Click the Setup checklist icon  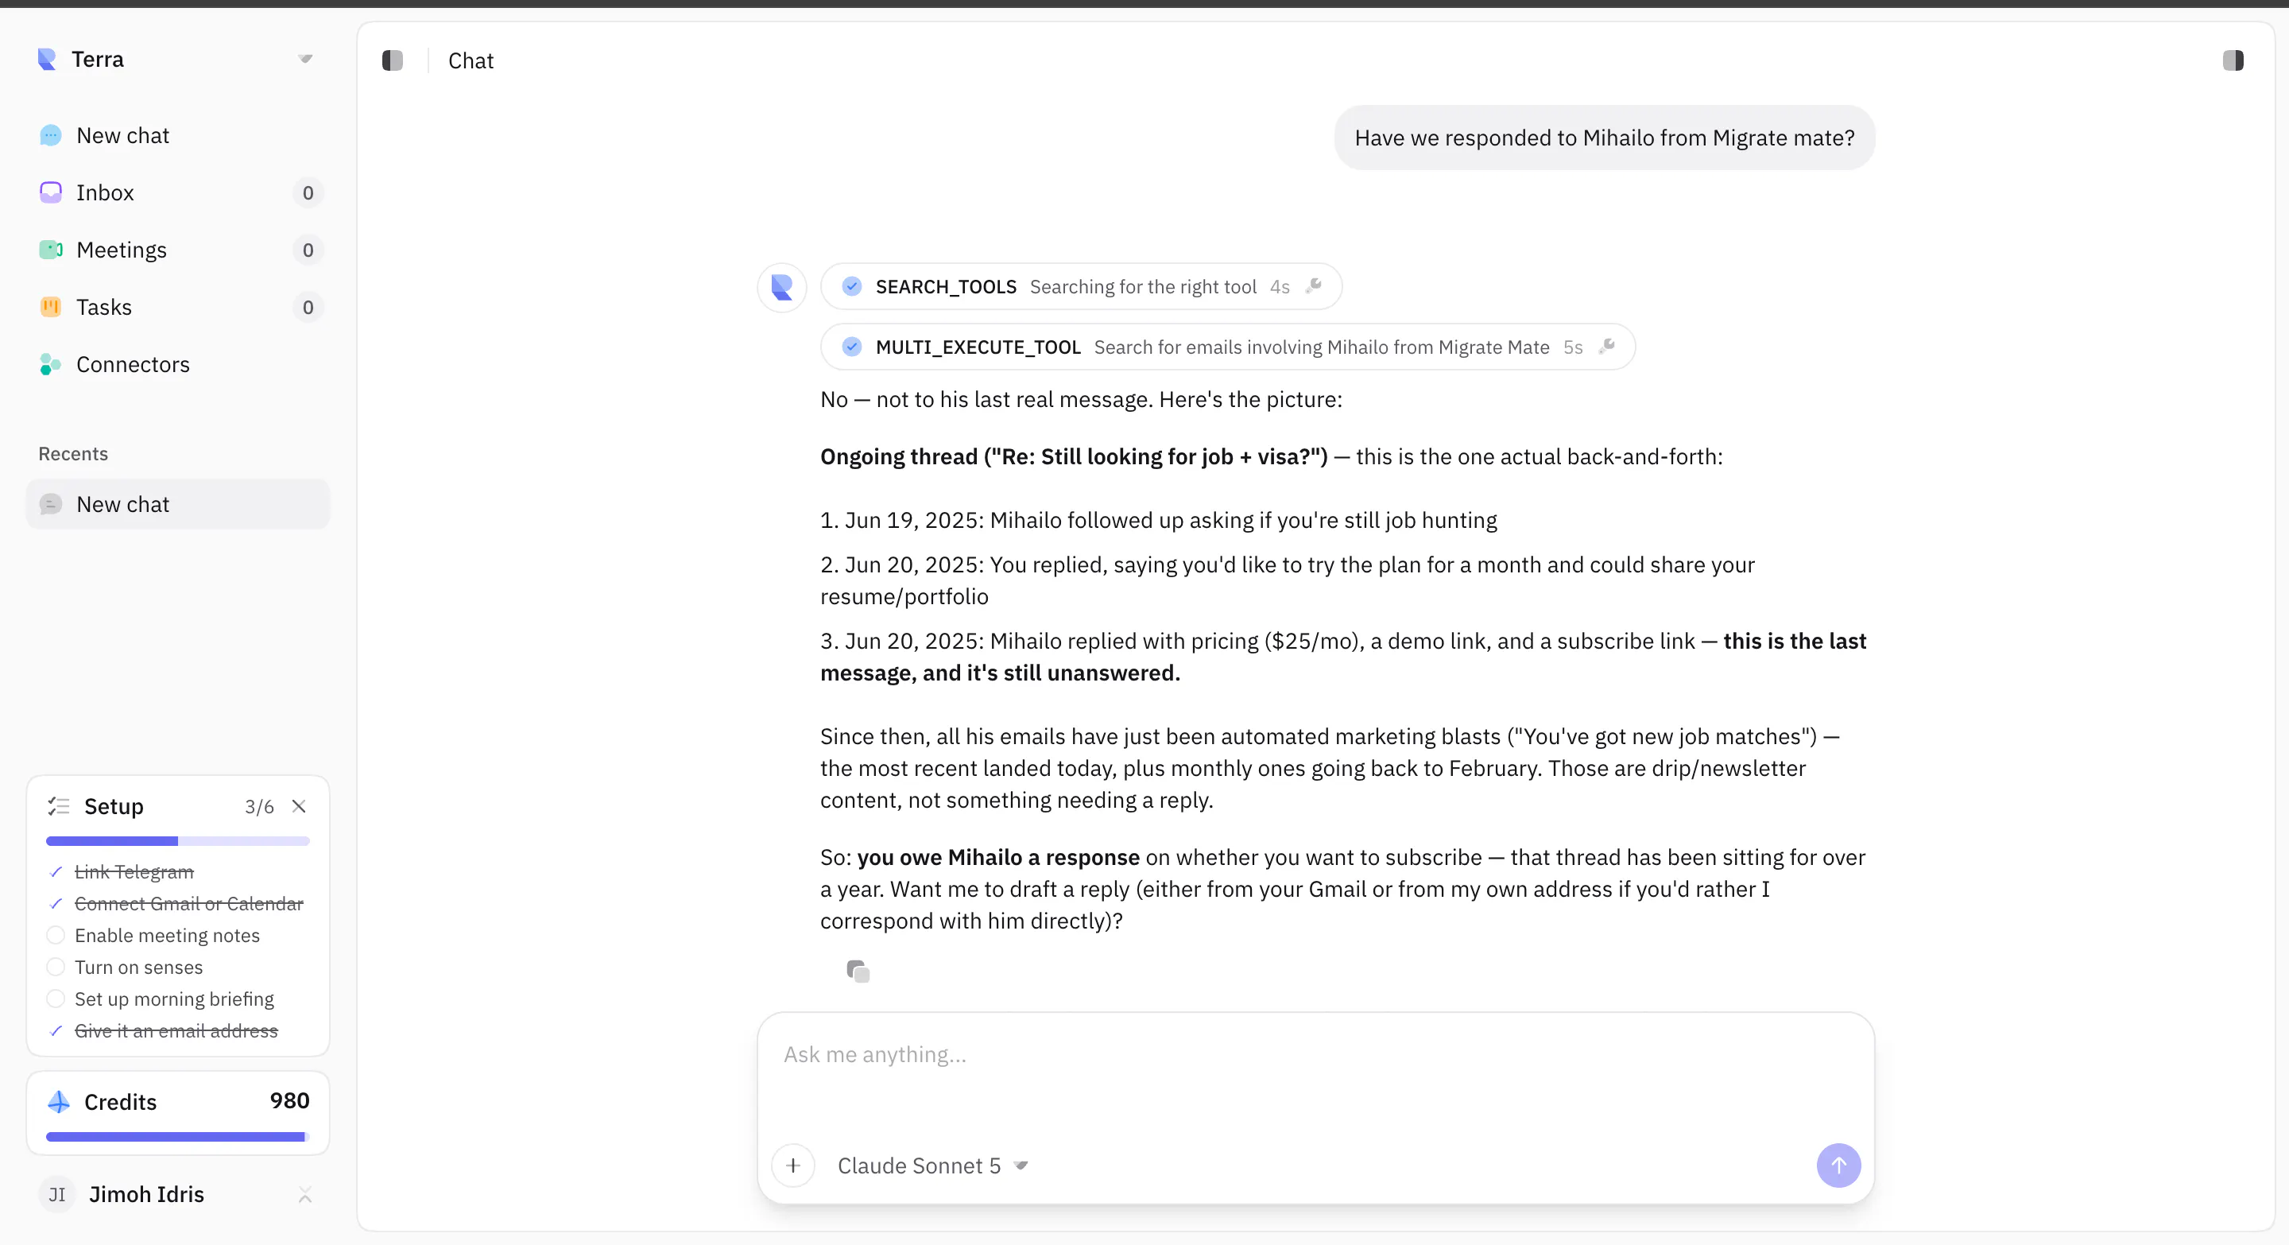[59, 806]
